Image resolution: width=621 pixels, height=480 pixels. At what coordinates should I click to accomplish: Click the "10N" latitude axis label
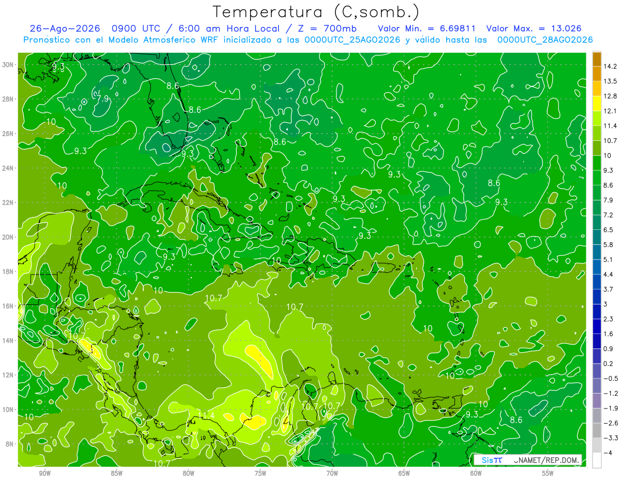click(x=8, y=409)
